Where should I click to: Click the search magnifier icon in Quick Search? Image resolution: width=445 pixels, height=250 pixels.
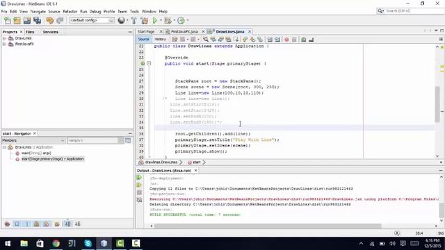(x=380, y=11)
